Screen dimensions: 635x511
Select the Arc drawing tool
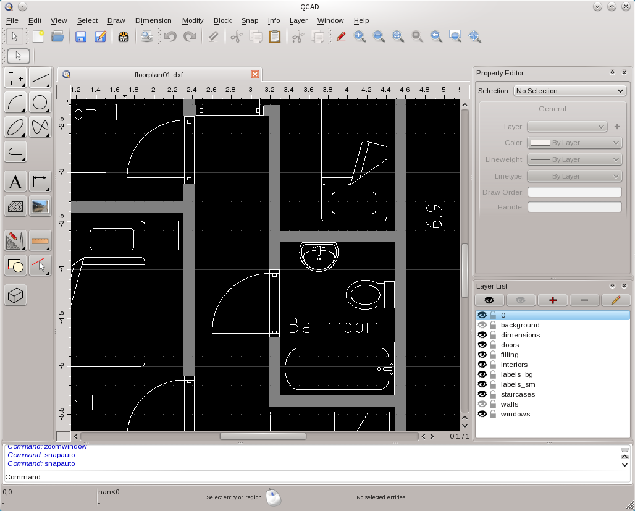click(15, 103)
